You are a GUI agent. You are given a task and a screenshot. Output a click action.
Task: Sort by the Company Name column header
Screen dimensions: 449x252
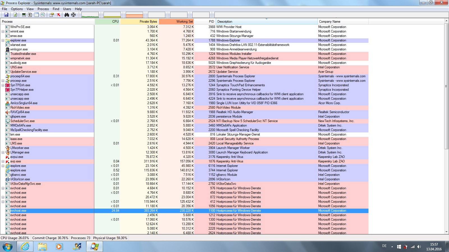[x=343, y=22]
